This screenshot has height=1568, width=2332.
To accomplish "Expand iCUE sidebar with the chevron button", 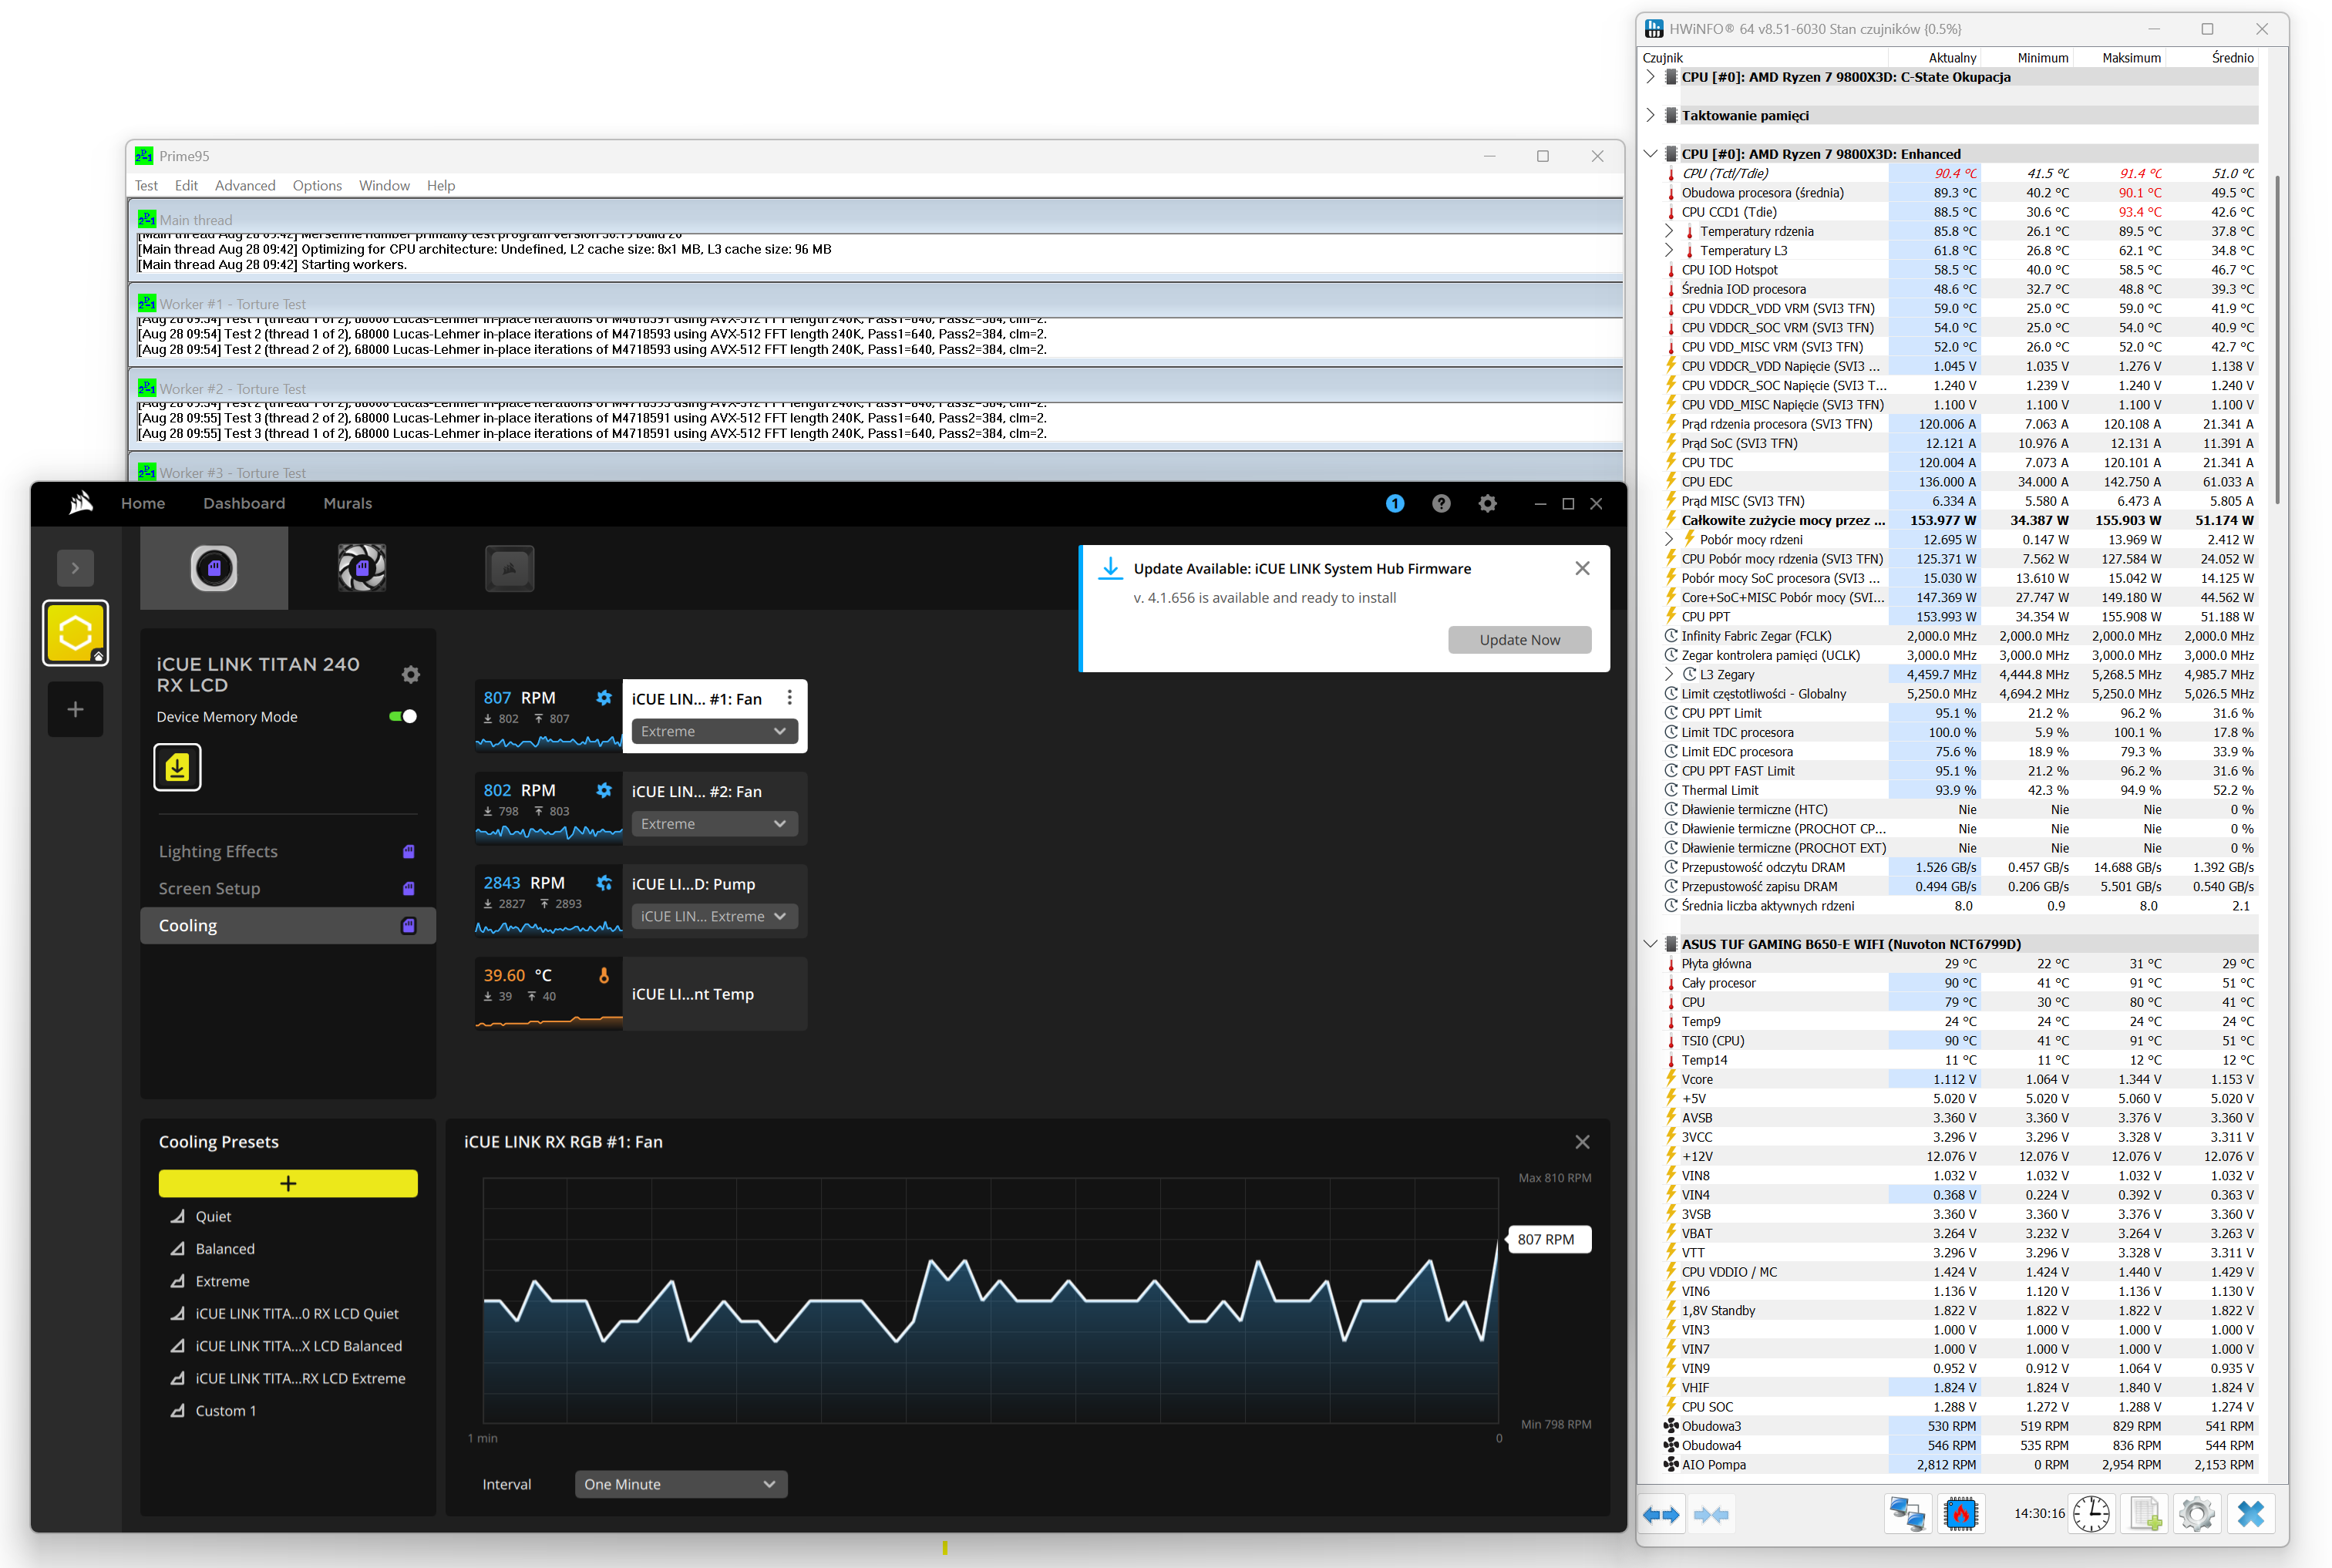I will click(75, 568).
